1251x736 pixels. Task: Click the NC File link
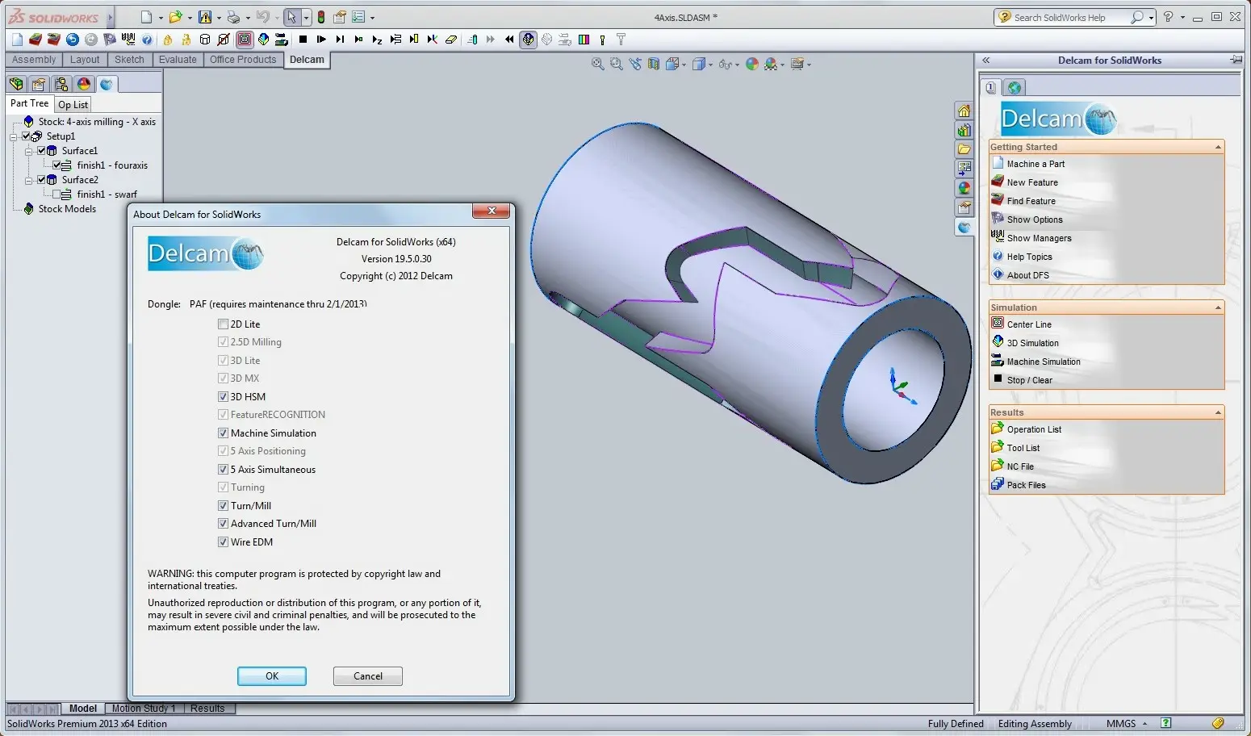pyautogui.click(x=1020, y=466)
